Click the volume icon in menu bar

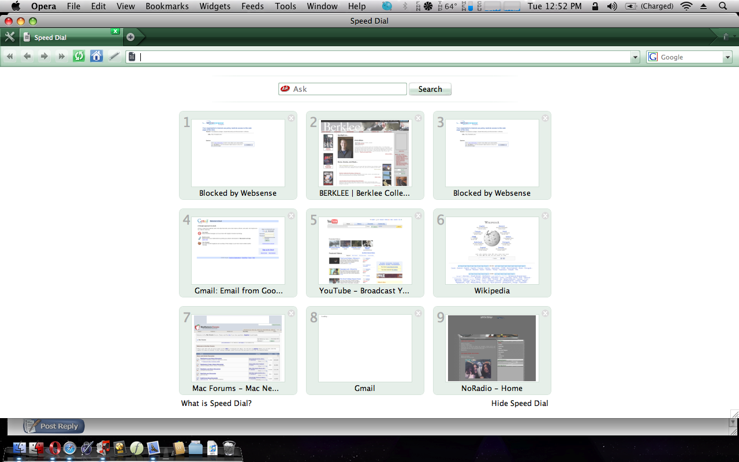(x=612, y=6)
